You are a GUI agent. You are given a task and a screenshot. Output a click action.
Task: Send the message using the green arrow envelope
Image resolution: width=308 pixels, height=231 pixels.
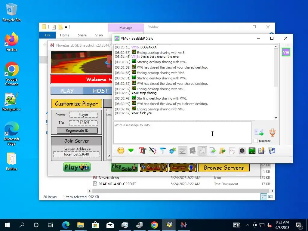coord(259,132)
